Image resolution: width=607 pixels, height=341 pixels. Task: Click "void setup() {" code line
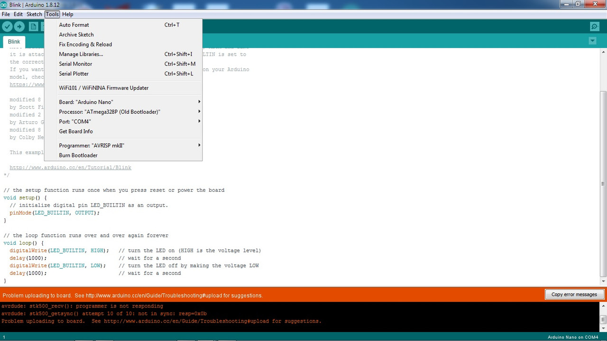(x=25, y=198)
